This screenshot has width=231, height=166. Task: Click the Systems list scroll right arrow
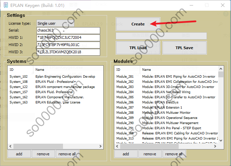click(101, 146)
